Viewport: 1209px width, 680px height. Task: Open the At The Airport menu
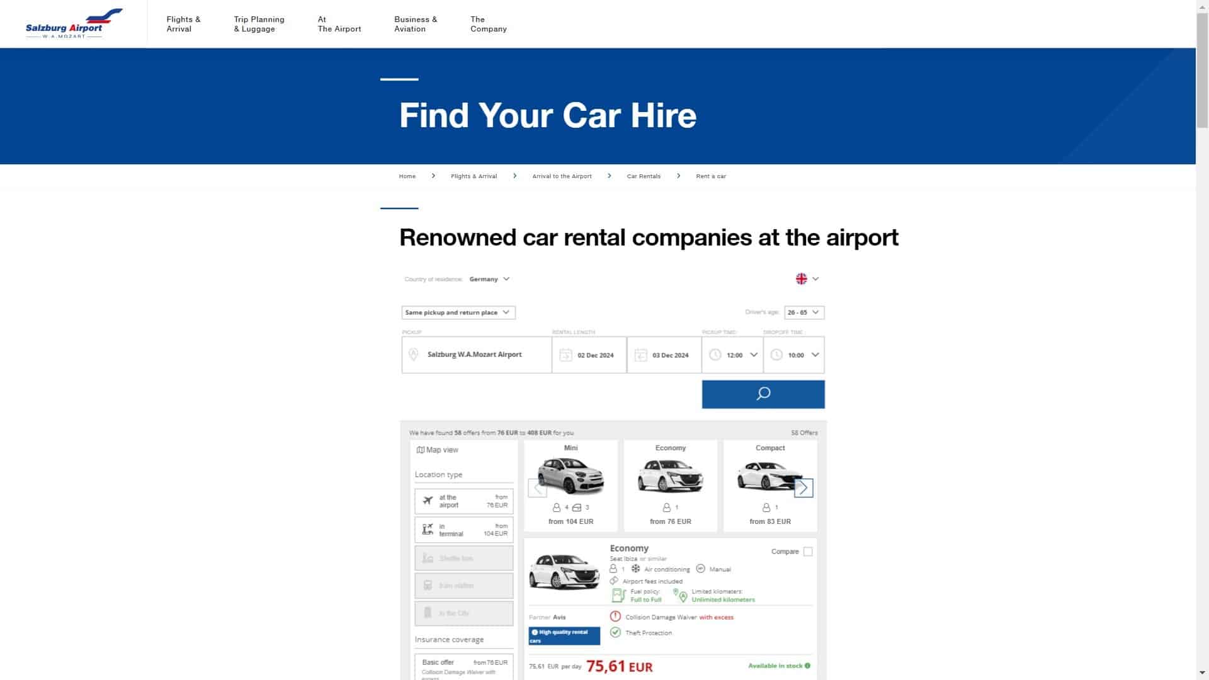click(339, 24)
